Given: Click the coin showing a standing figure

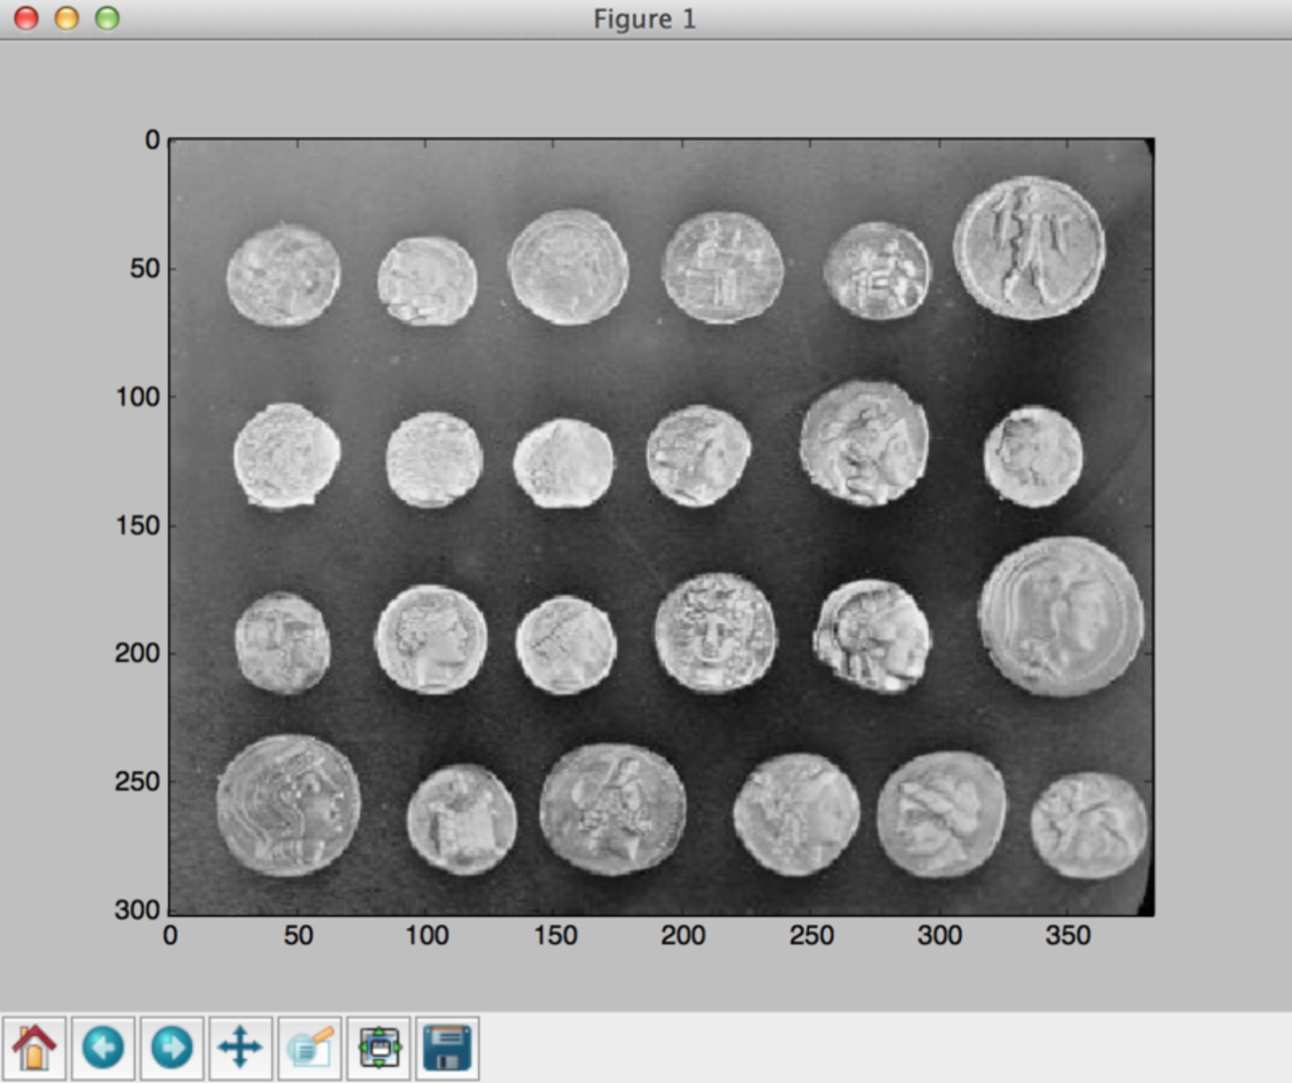Looking at the screenshot, I should coord(1029,247).
